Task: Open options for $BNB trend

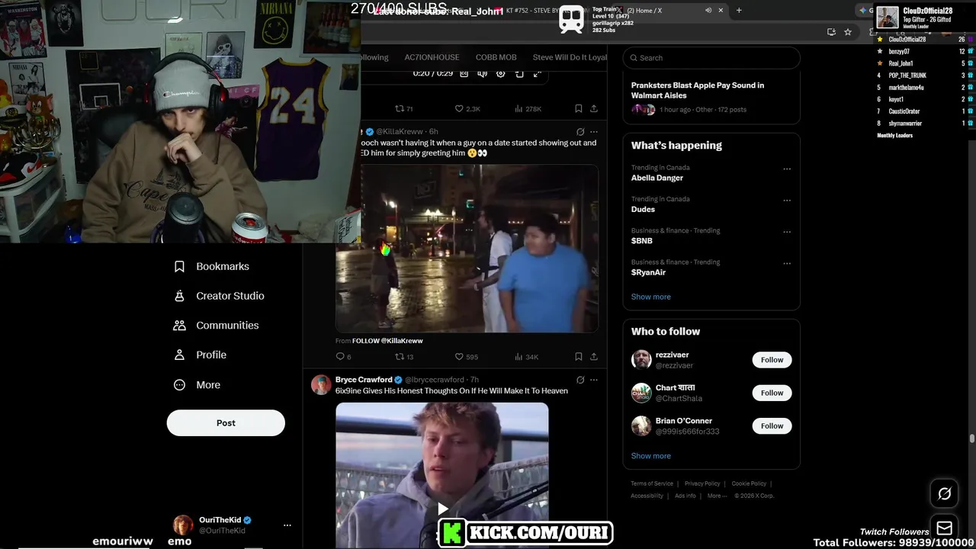Action: tap(787, 232)
